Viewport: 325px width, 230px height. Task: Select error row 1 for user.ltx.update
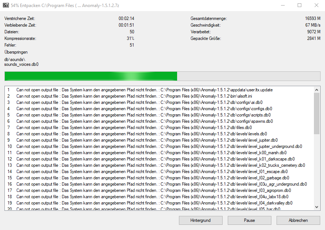[x=159, y=90]
